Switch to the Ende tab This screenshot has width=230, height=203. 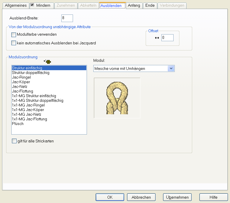click(x=150, y=6)
